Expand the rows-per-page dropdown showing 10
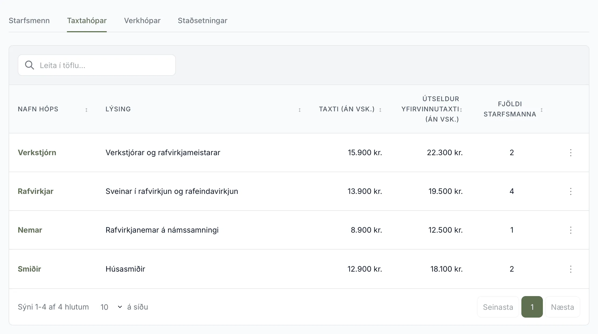The image size is (598, 334). (x=111, y=307)
